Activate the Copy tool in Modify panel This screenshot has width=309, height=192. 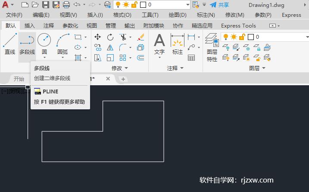click(97, 47)
